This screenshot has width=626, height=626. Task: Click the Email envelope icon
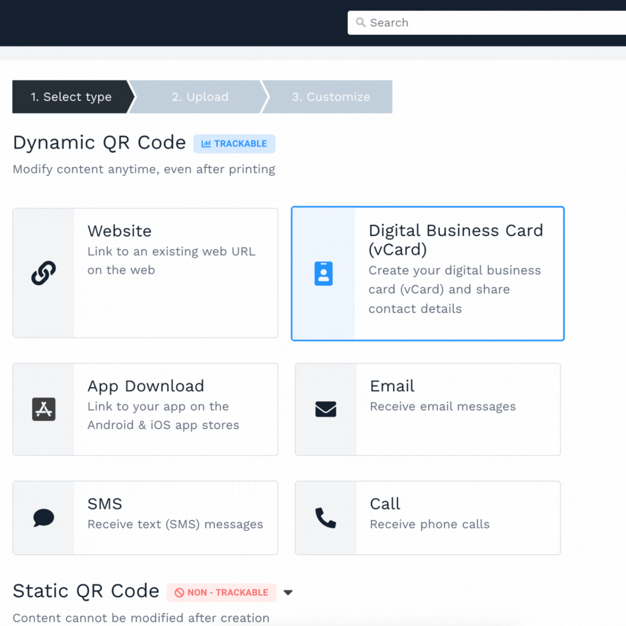[326, 409]
